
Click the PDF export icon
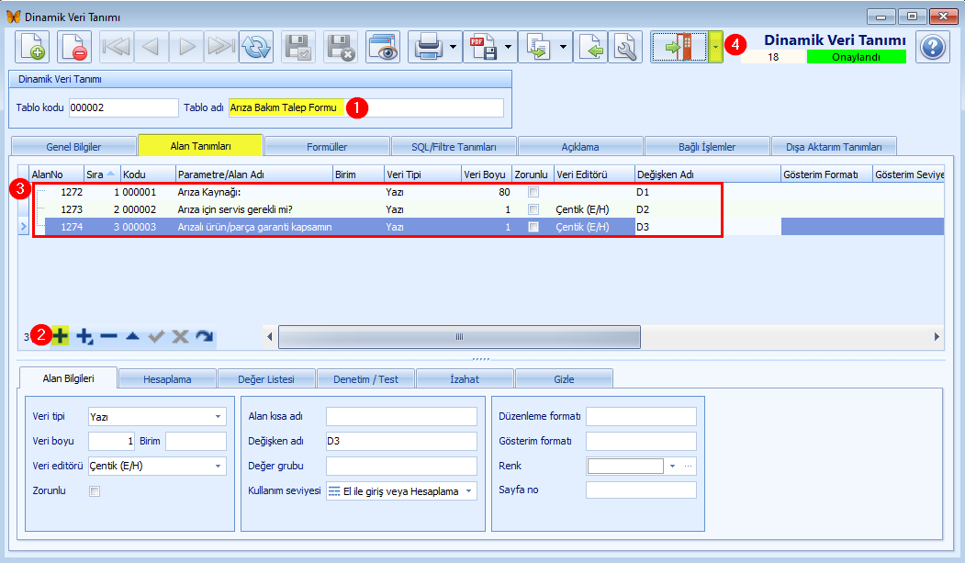point(483,47)
